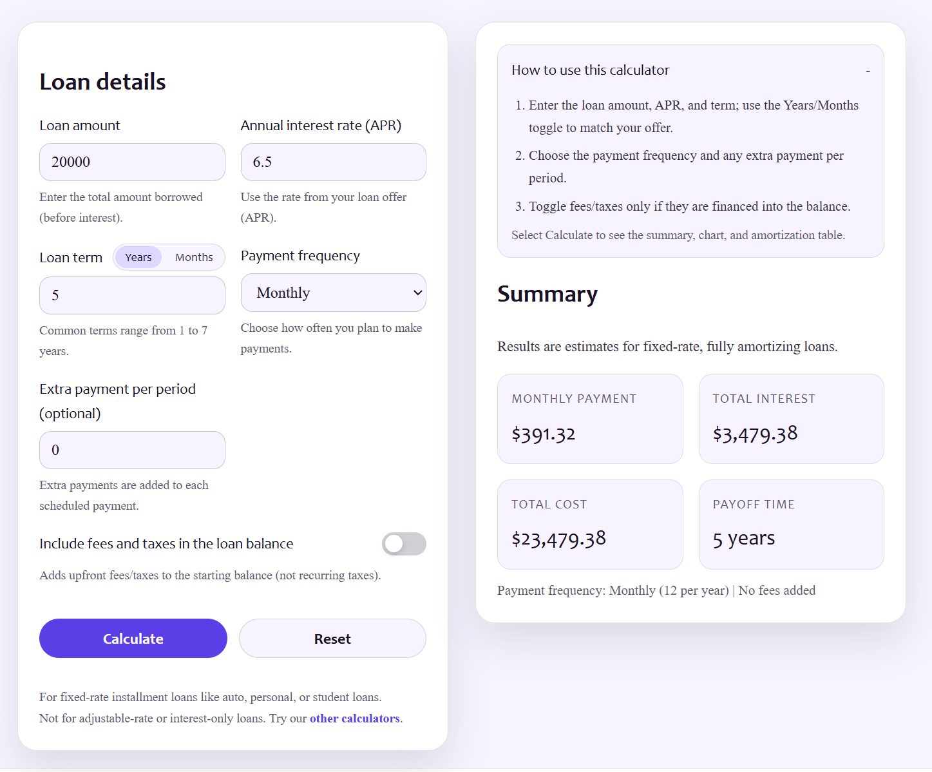Screen dimensions: 932x772
Task: Click the Monthly Payment summary card
Action: (589, 419)
